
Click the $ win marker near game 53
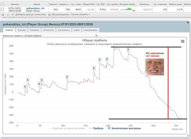42,80
